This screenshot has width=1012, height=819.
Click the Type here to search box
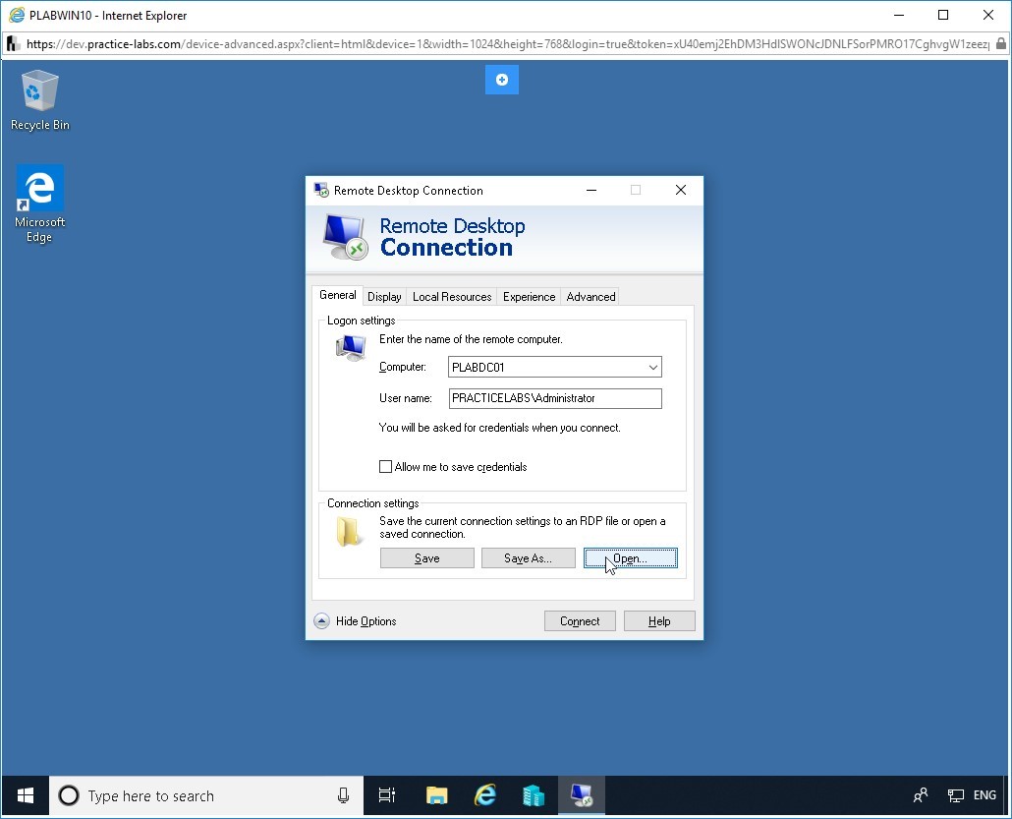[206, 795]
